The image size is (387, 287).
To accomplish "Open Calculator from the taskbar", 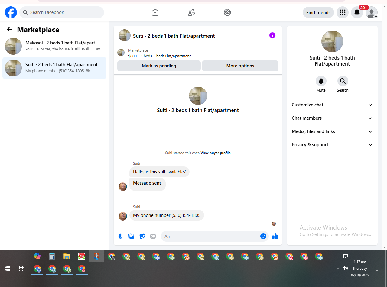I will [x=52, y=256].
